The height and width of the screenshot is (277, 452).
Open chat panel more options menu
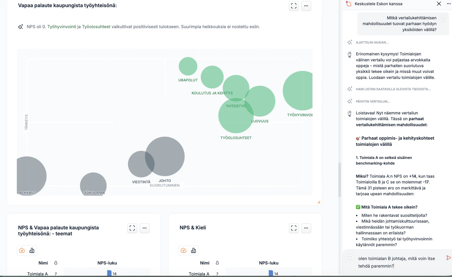pos(449,4)
